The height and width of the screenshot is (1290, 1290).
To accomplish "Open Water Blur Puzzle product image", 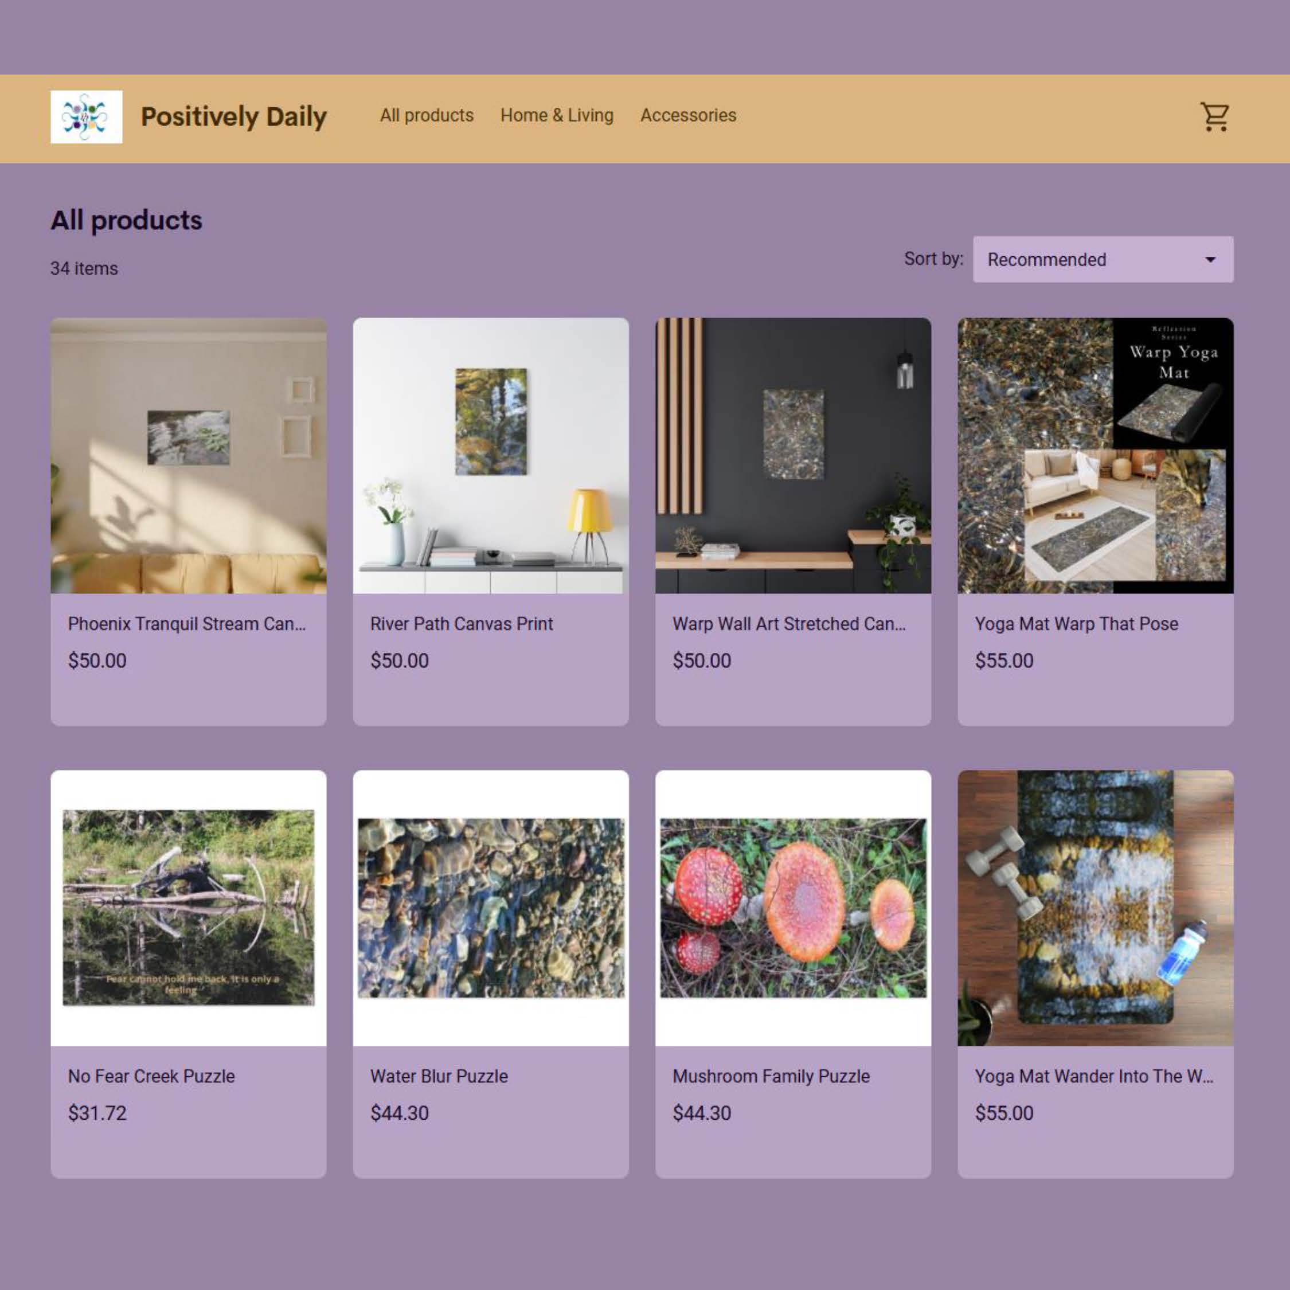I will pyautogui.click(x=491, y=908).
